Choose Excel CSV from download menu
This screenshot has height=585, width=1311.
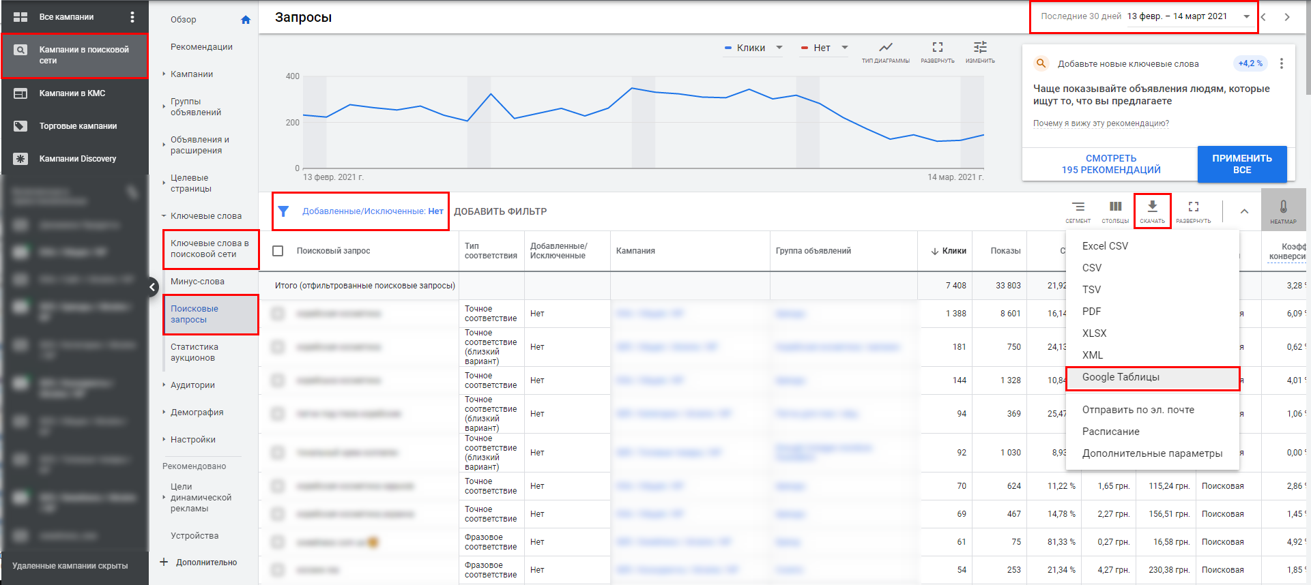1152,246
